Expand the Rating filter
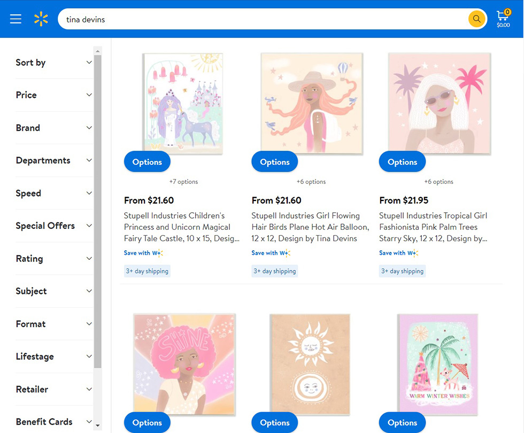This screenshot has width=524, height=433. click(53, 259)
